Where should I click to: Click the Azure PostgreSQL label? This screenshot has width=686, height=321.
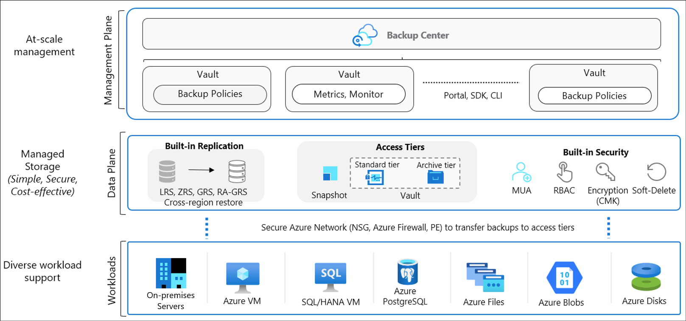[x=405, y=296]
